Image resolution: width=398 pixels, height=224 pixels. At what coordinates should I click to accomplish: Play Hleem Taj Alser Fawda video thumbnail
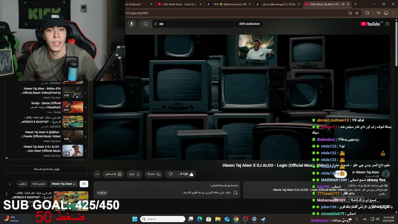(73, 136)
